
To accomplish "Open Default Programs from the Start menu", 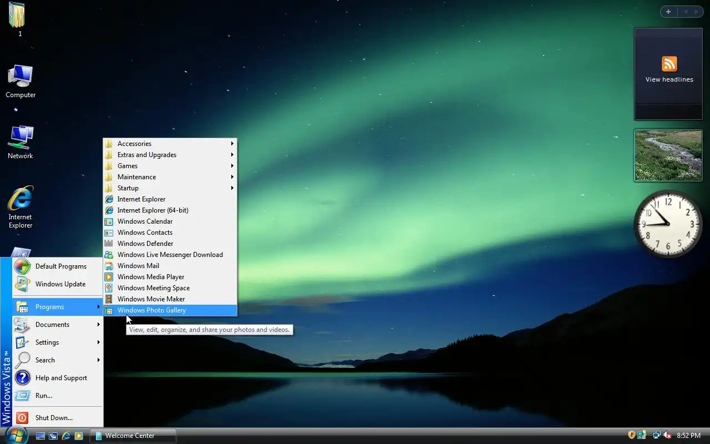I will point(57,266).
